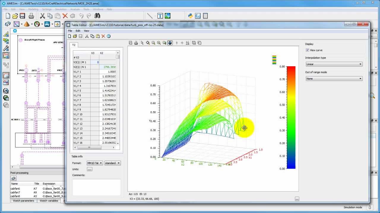Viewport: 380px width, 213px height.
Task: Open the f(x) expression editor icon
Action: (x=198, y=16)
